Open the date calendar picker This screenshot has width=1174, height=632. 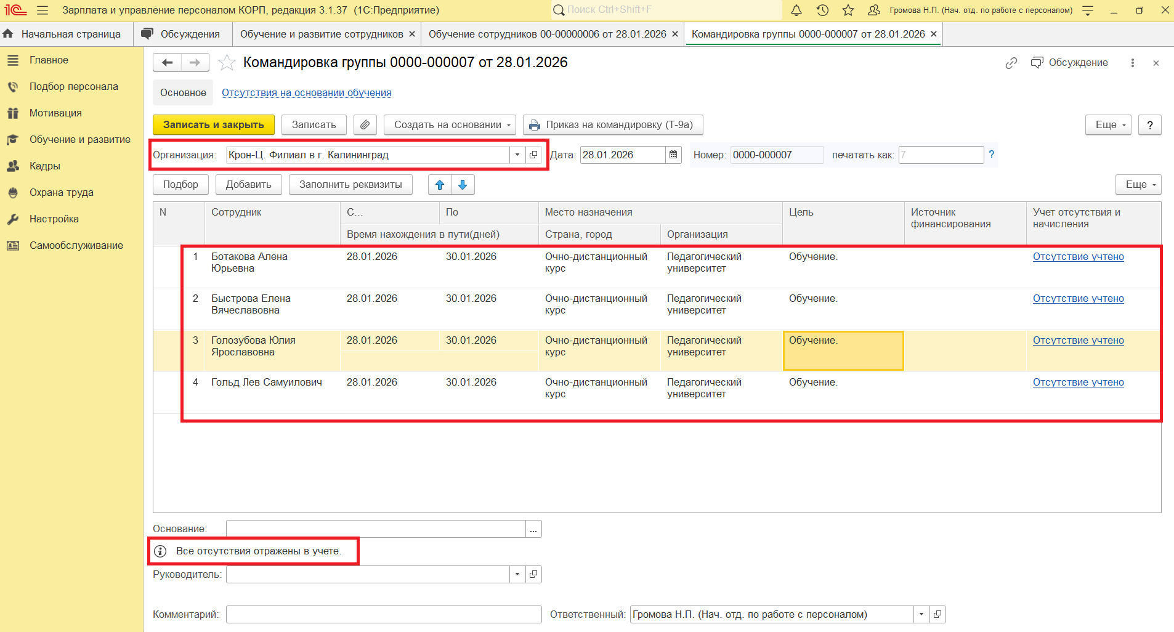pos(673,155)
